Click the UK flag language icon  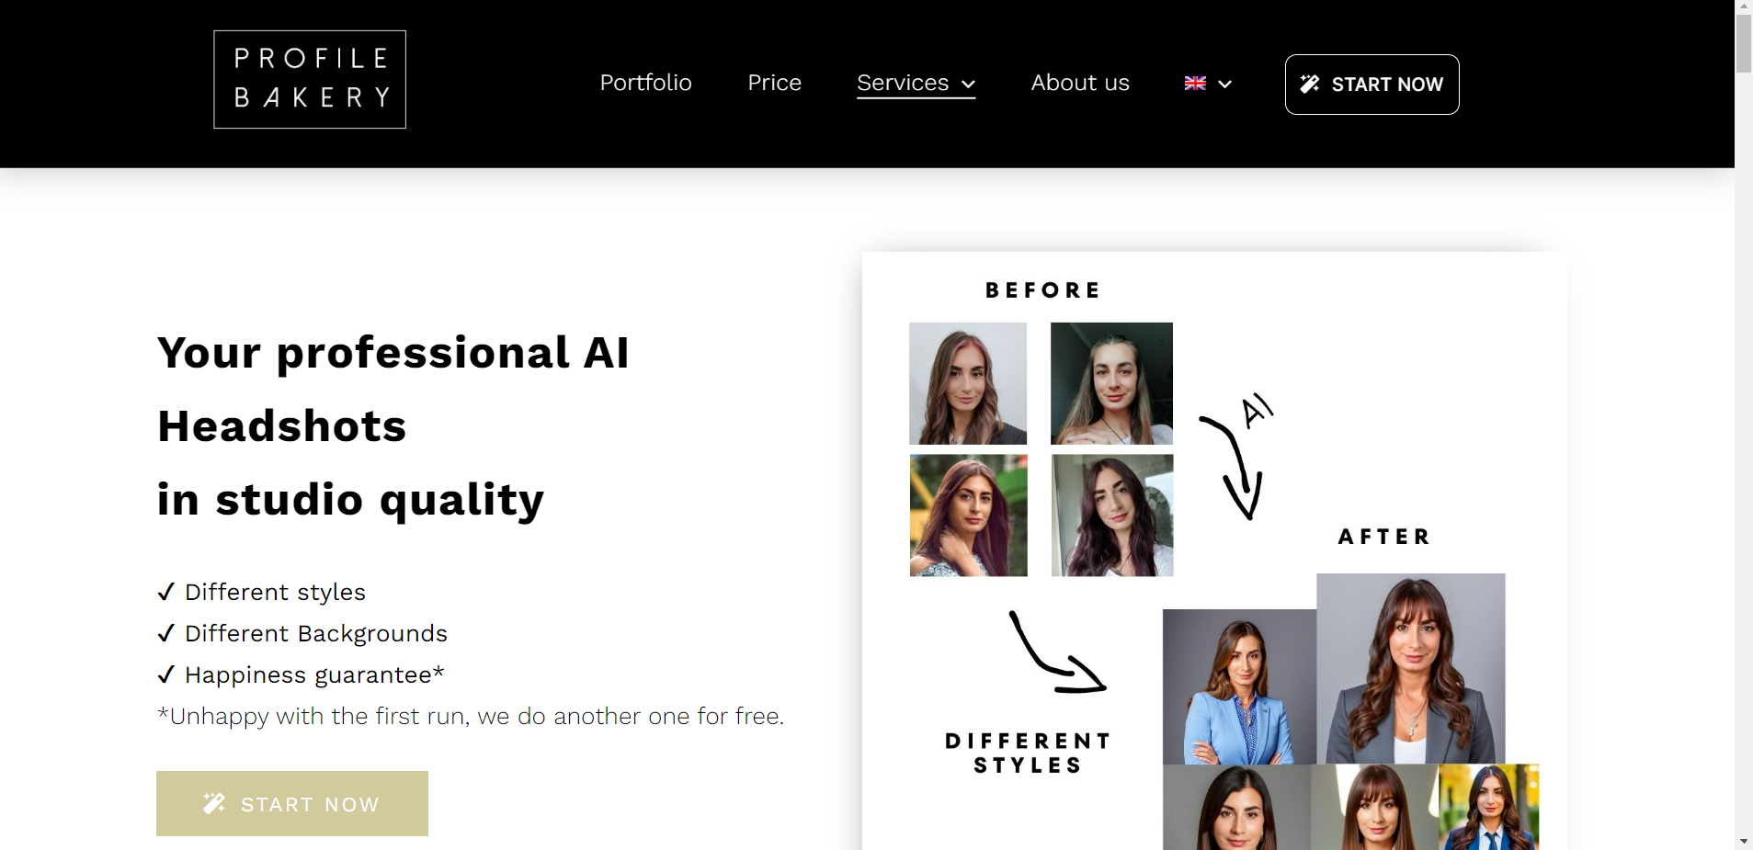tap(1195, 83)
